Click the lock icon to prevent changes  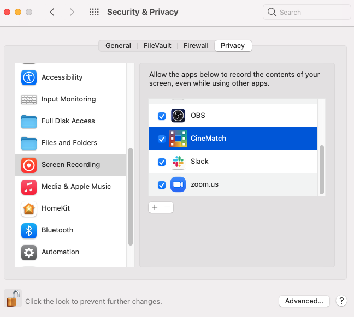coord(13,298)
